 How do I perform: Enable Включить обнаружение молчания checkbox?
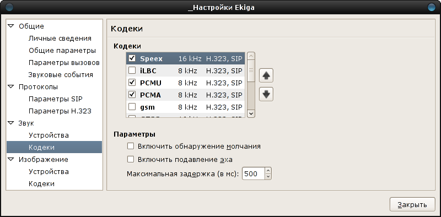click(131, 146)
